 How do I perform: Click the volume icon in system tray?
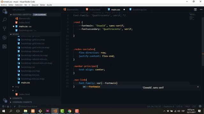pyautogui.click(x=179, y=111)
